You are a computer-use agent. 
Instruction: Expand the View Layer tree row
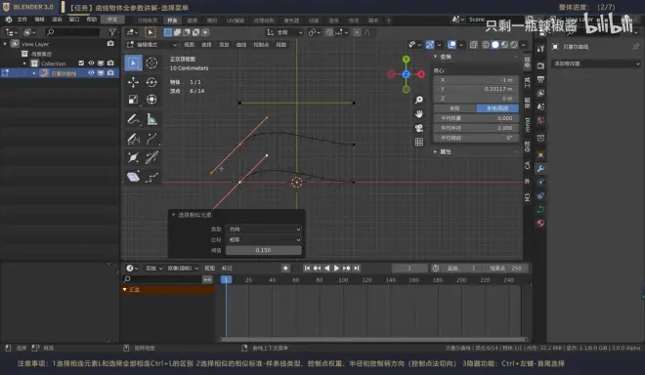tap(5, 44)
